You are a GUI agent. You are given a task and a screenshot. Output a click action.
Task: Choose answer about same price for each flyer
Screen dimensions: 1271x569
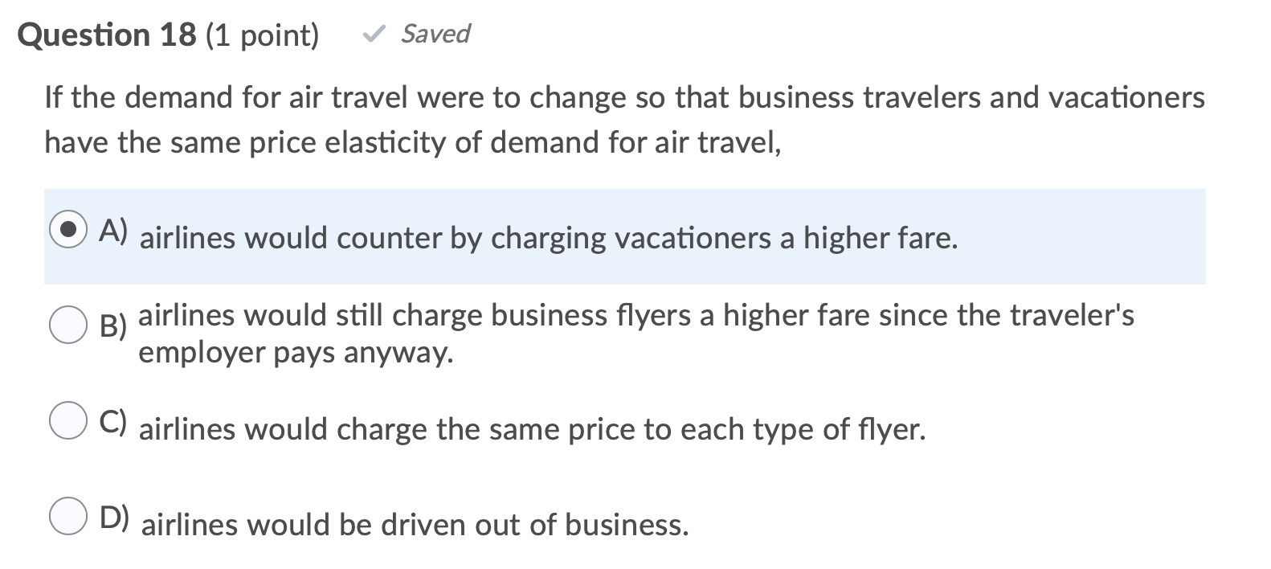(x=533, y=430)
